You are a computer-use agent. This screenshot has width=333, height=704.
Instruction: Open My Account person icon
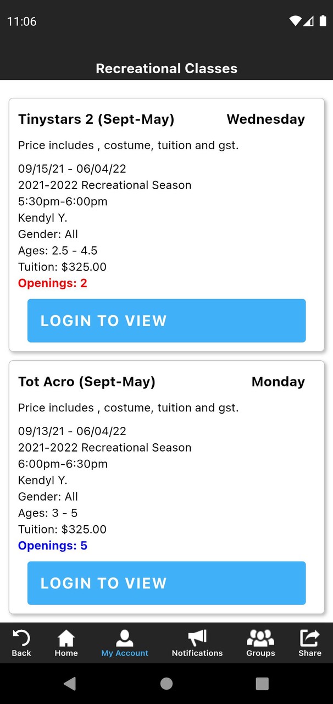click(125, 638)
